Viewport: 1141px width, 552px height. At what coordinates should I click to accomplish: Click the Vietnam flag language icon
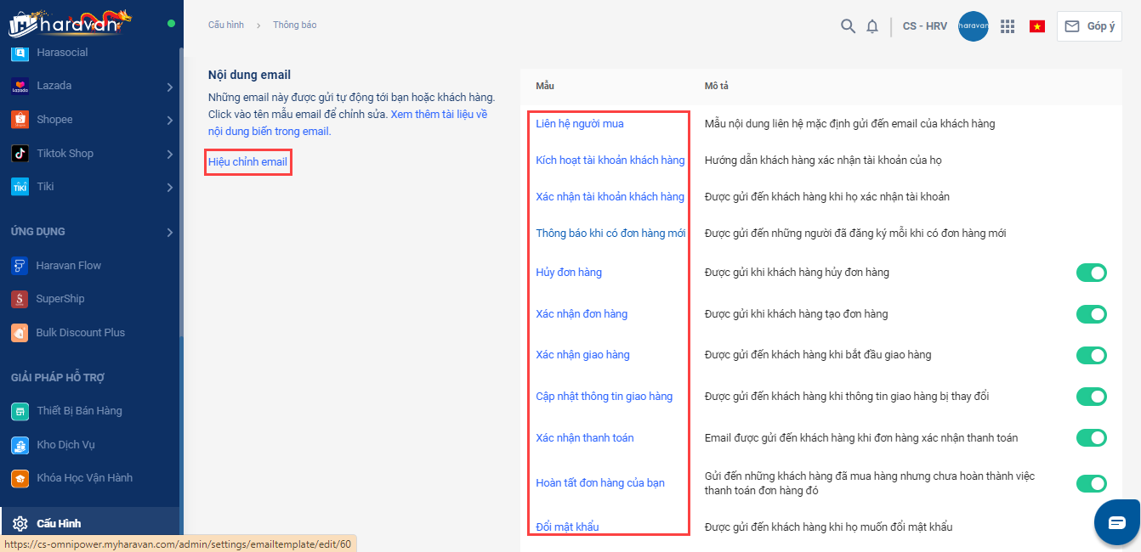pyautogui.click(x=1036, y=26)
